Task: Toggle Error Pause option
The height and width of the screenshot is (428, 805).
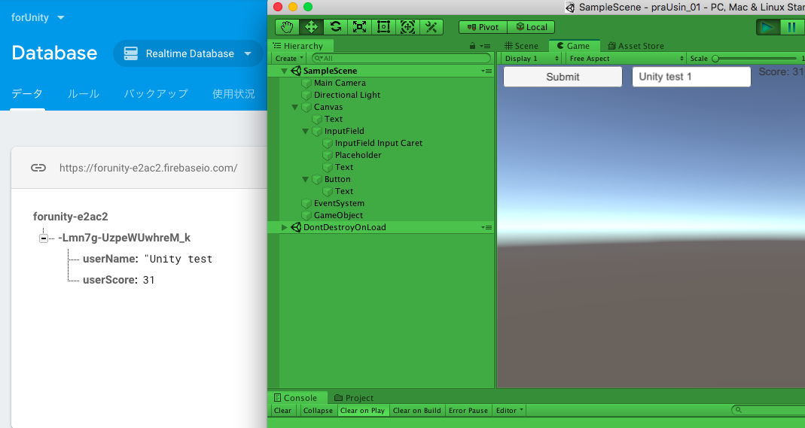Action: 468,411
